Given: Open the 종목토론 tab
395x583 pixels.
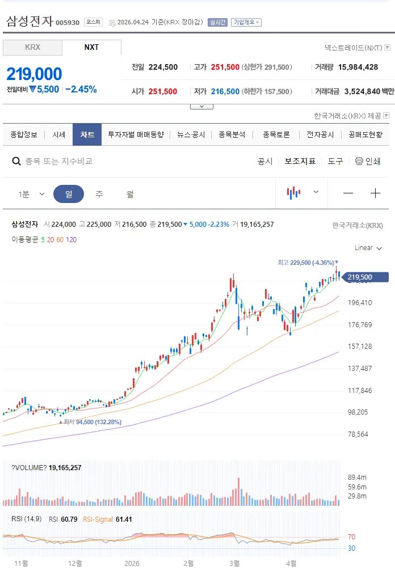Looking at the screenshot, I should click(276, 134).
